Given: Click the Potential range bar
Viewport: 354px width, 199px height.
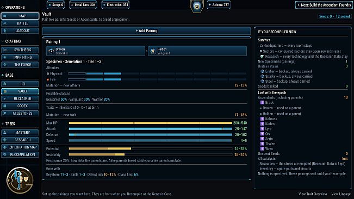Looking at the screenshot, I should point(151,148).
